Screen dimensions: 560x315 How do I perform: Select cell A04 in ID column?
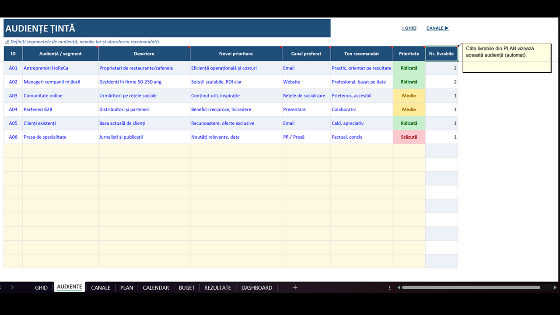[x=13, y=109]
